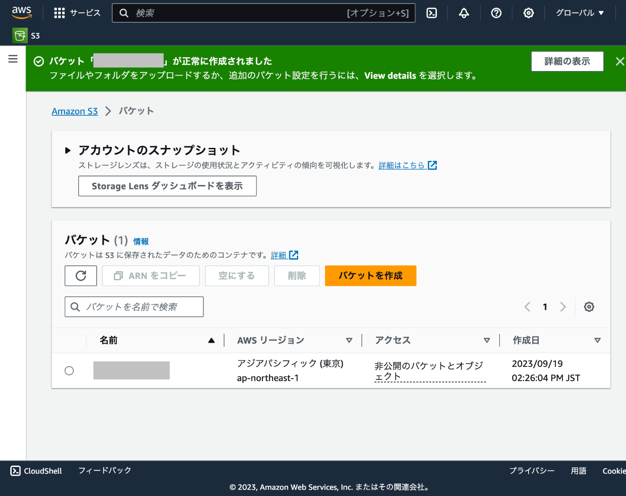Screen dimensions: 626x496
Task: Open the サービス grid menu
Action: 77,13
